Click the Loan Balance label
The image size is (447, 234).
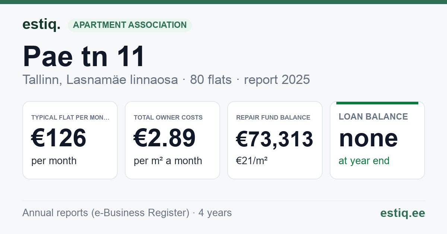pyautogui.click(x=373, y=117)
